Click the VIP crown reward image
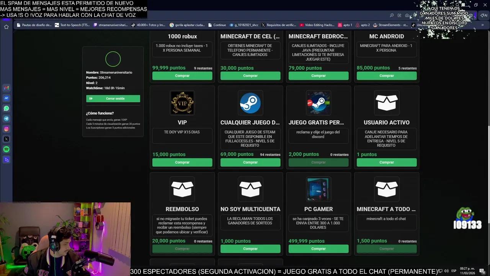Screen dimensions: 490x276 point(182,103)
